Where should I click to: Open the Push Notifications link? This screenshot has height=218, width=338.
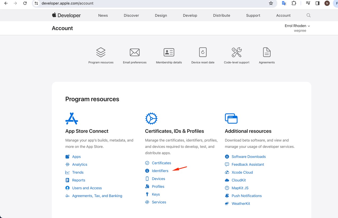coord(247,196)
